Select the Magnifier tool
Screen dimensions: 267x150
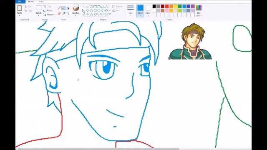pos(68,13)
